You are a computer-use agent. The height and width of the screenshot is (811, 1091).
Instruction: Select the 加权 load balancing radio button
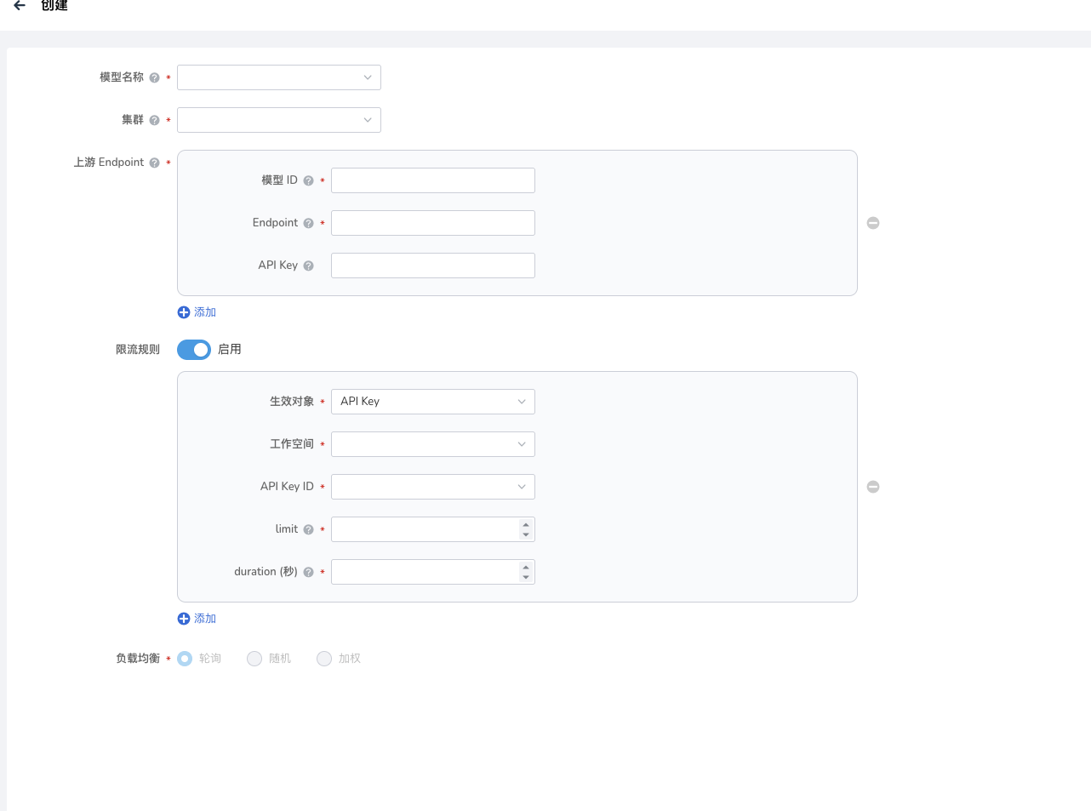324,659
